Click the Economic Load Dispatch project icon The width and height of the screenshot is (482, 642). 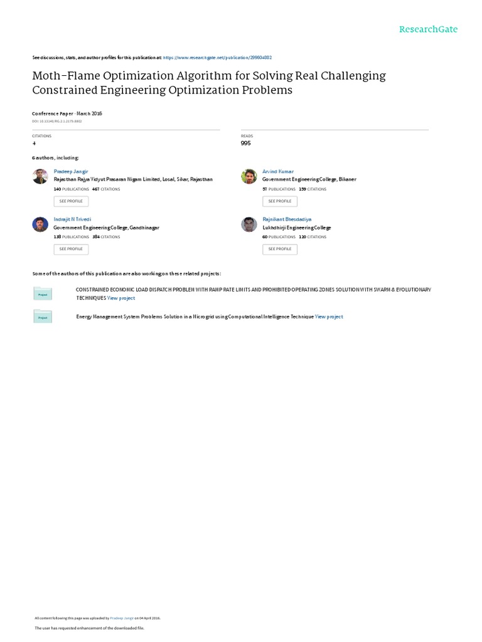click(x=43, y=293)
